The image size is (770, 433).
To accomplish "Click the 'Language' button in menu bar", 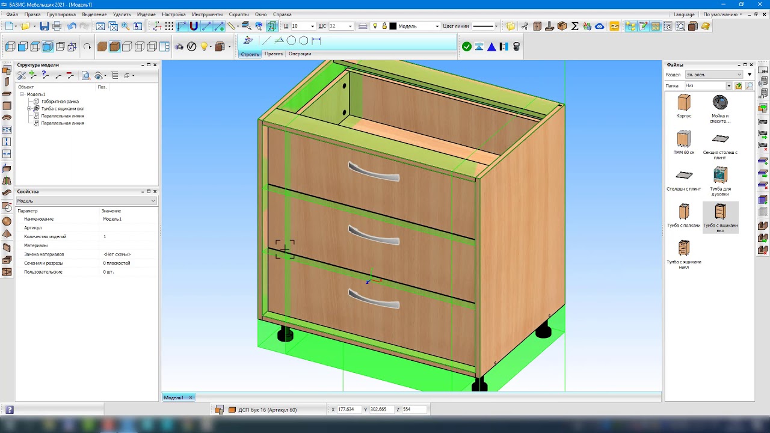I will (x=684, y=14).
